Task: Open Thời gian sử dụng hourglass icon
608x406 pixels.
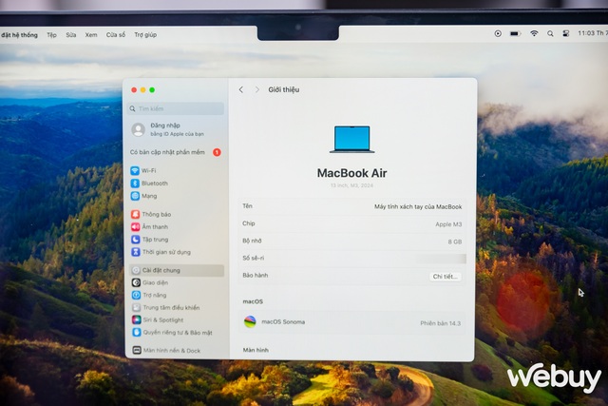Action: [135, 252]
